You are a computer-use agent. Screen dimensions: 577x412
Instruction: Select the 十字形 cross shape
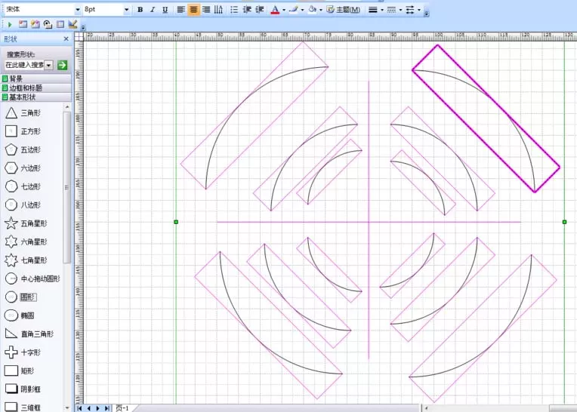(x=23, y=352)
